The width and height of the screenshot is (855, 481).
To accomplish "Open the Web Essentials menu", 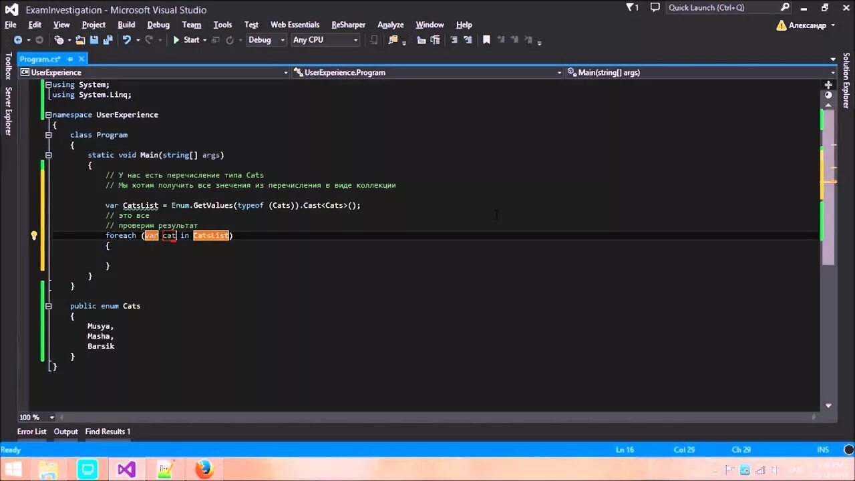I will pyautogui.click(x=295, y=25).
